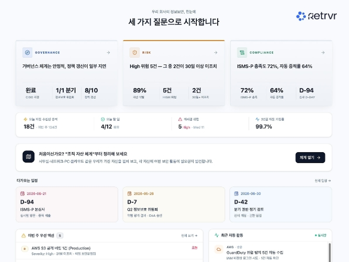The image size is (349, 262).
Task: Open the AWS S3 공개 버킷 action item
Action: coord(109,251)
